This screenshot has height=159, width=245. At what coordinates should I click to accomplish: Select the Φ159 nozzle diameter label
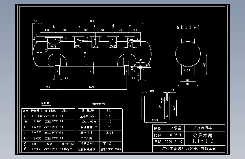tap(129, 46)
